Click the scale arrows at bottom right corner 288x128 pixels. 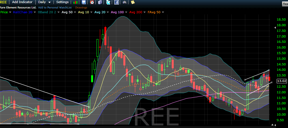point(274,125)
